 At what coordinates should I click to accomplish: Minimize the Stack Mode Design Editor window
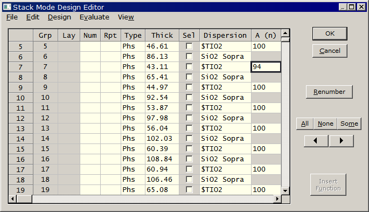point(343,7)
